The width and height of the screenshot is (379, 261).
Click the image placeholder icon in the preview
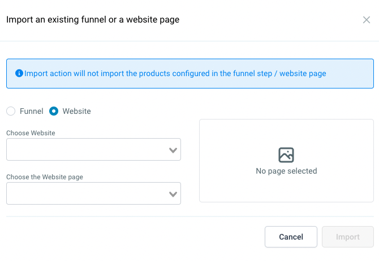286,155
